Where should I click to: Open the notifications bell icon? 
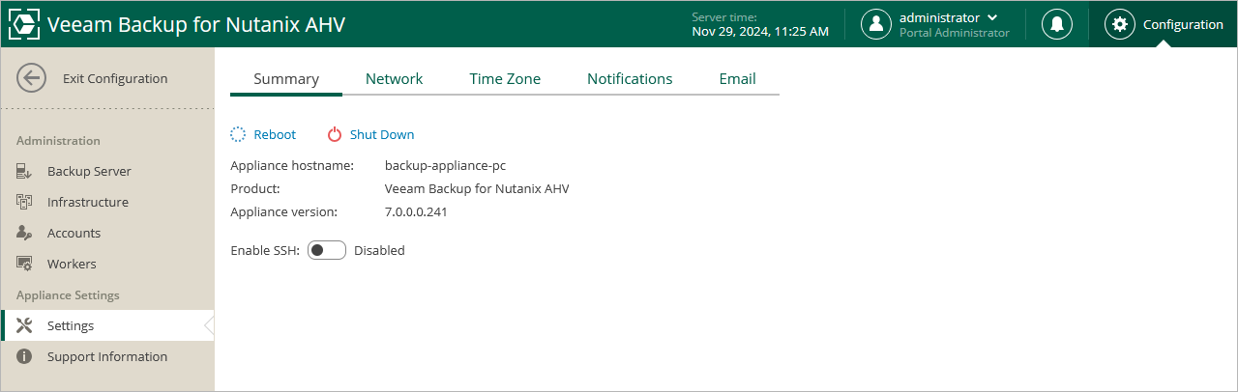click(x=1057, y=24)
